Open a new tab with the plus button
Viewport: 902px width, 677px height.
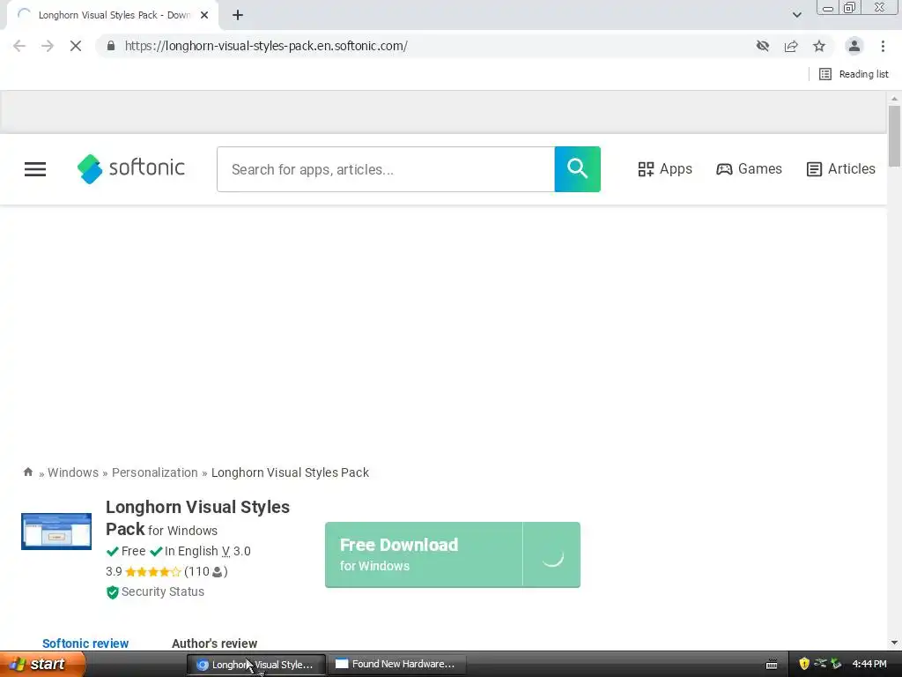pos(238,16)
